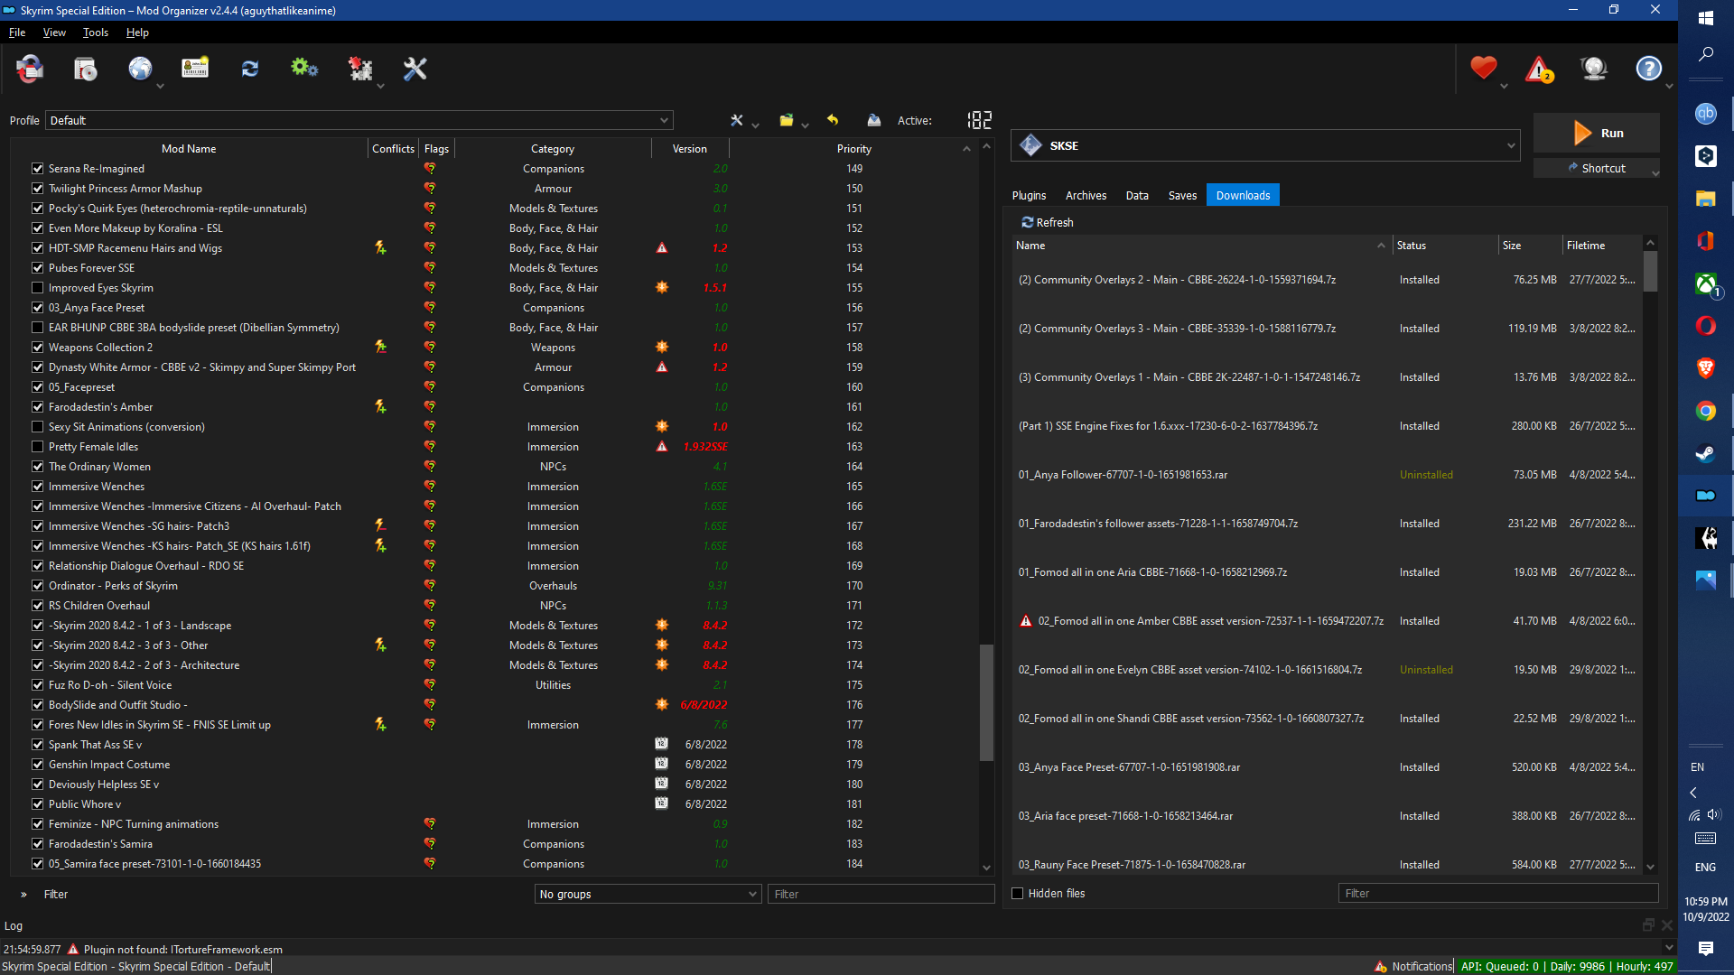Screen dimensions: 1734x975
Task: Switch to the Saves tab
Action: click(x=1182, y=195)
